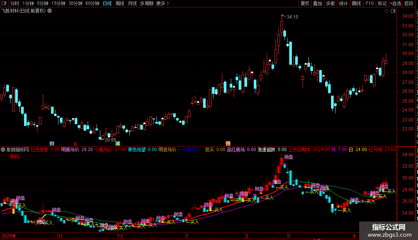The height and width of the screenshot is (240, 418).
Task: Open the 飞凯材料 chart title dropdown arrow
Action: tap(50, 11)
